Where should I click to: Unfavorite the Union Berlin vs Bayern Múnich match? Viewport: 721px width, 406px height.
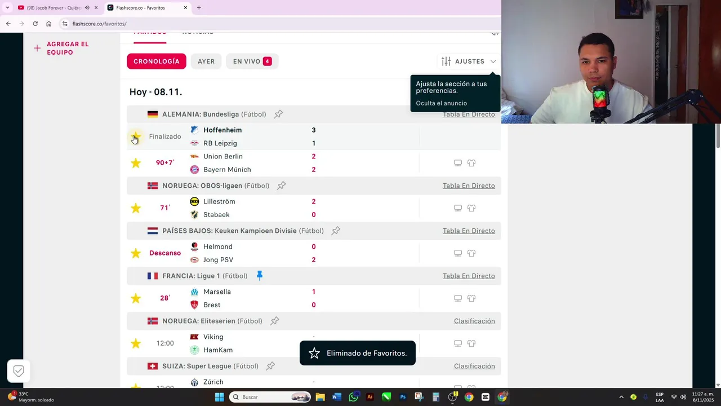[x=136, y=163]
